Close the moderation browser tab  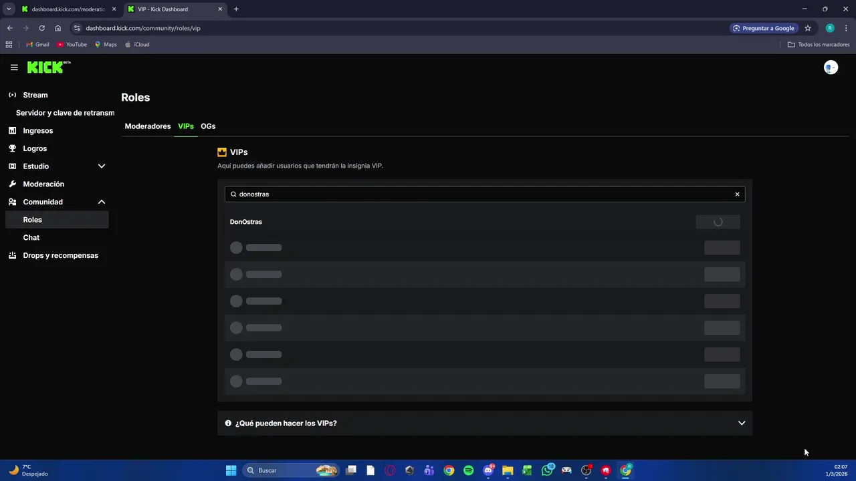[114, 9]
